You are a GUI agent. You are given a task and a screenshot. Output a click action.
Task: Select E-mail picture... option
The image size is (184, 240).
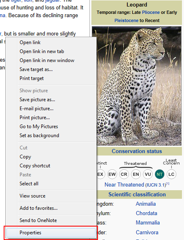(x=37, y=109)
